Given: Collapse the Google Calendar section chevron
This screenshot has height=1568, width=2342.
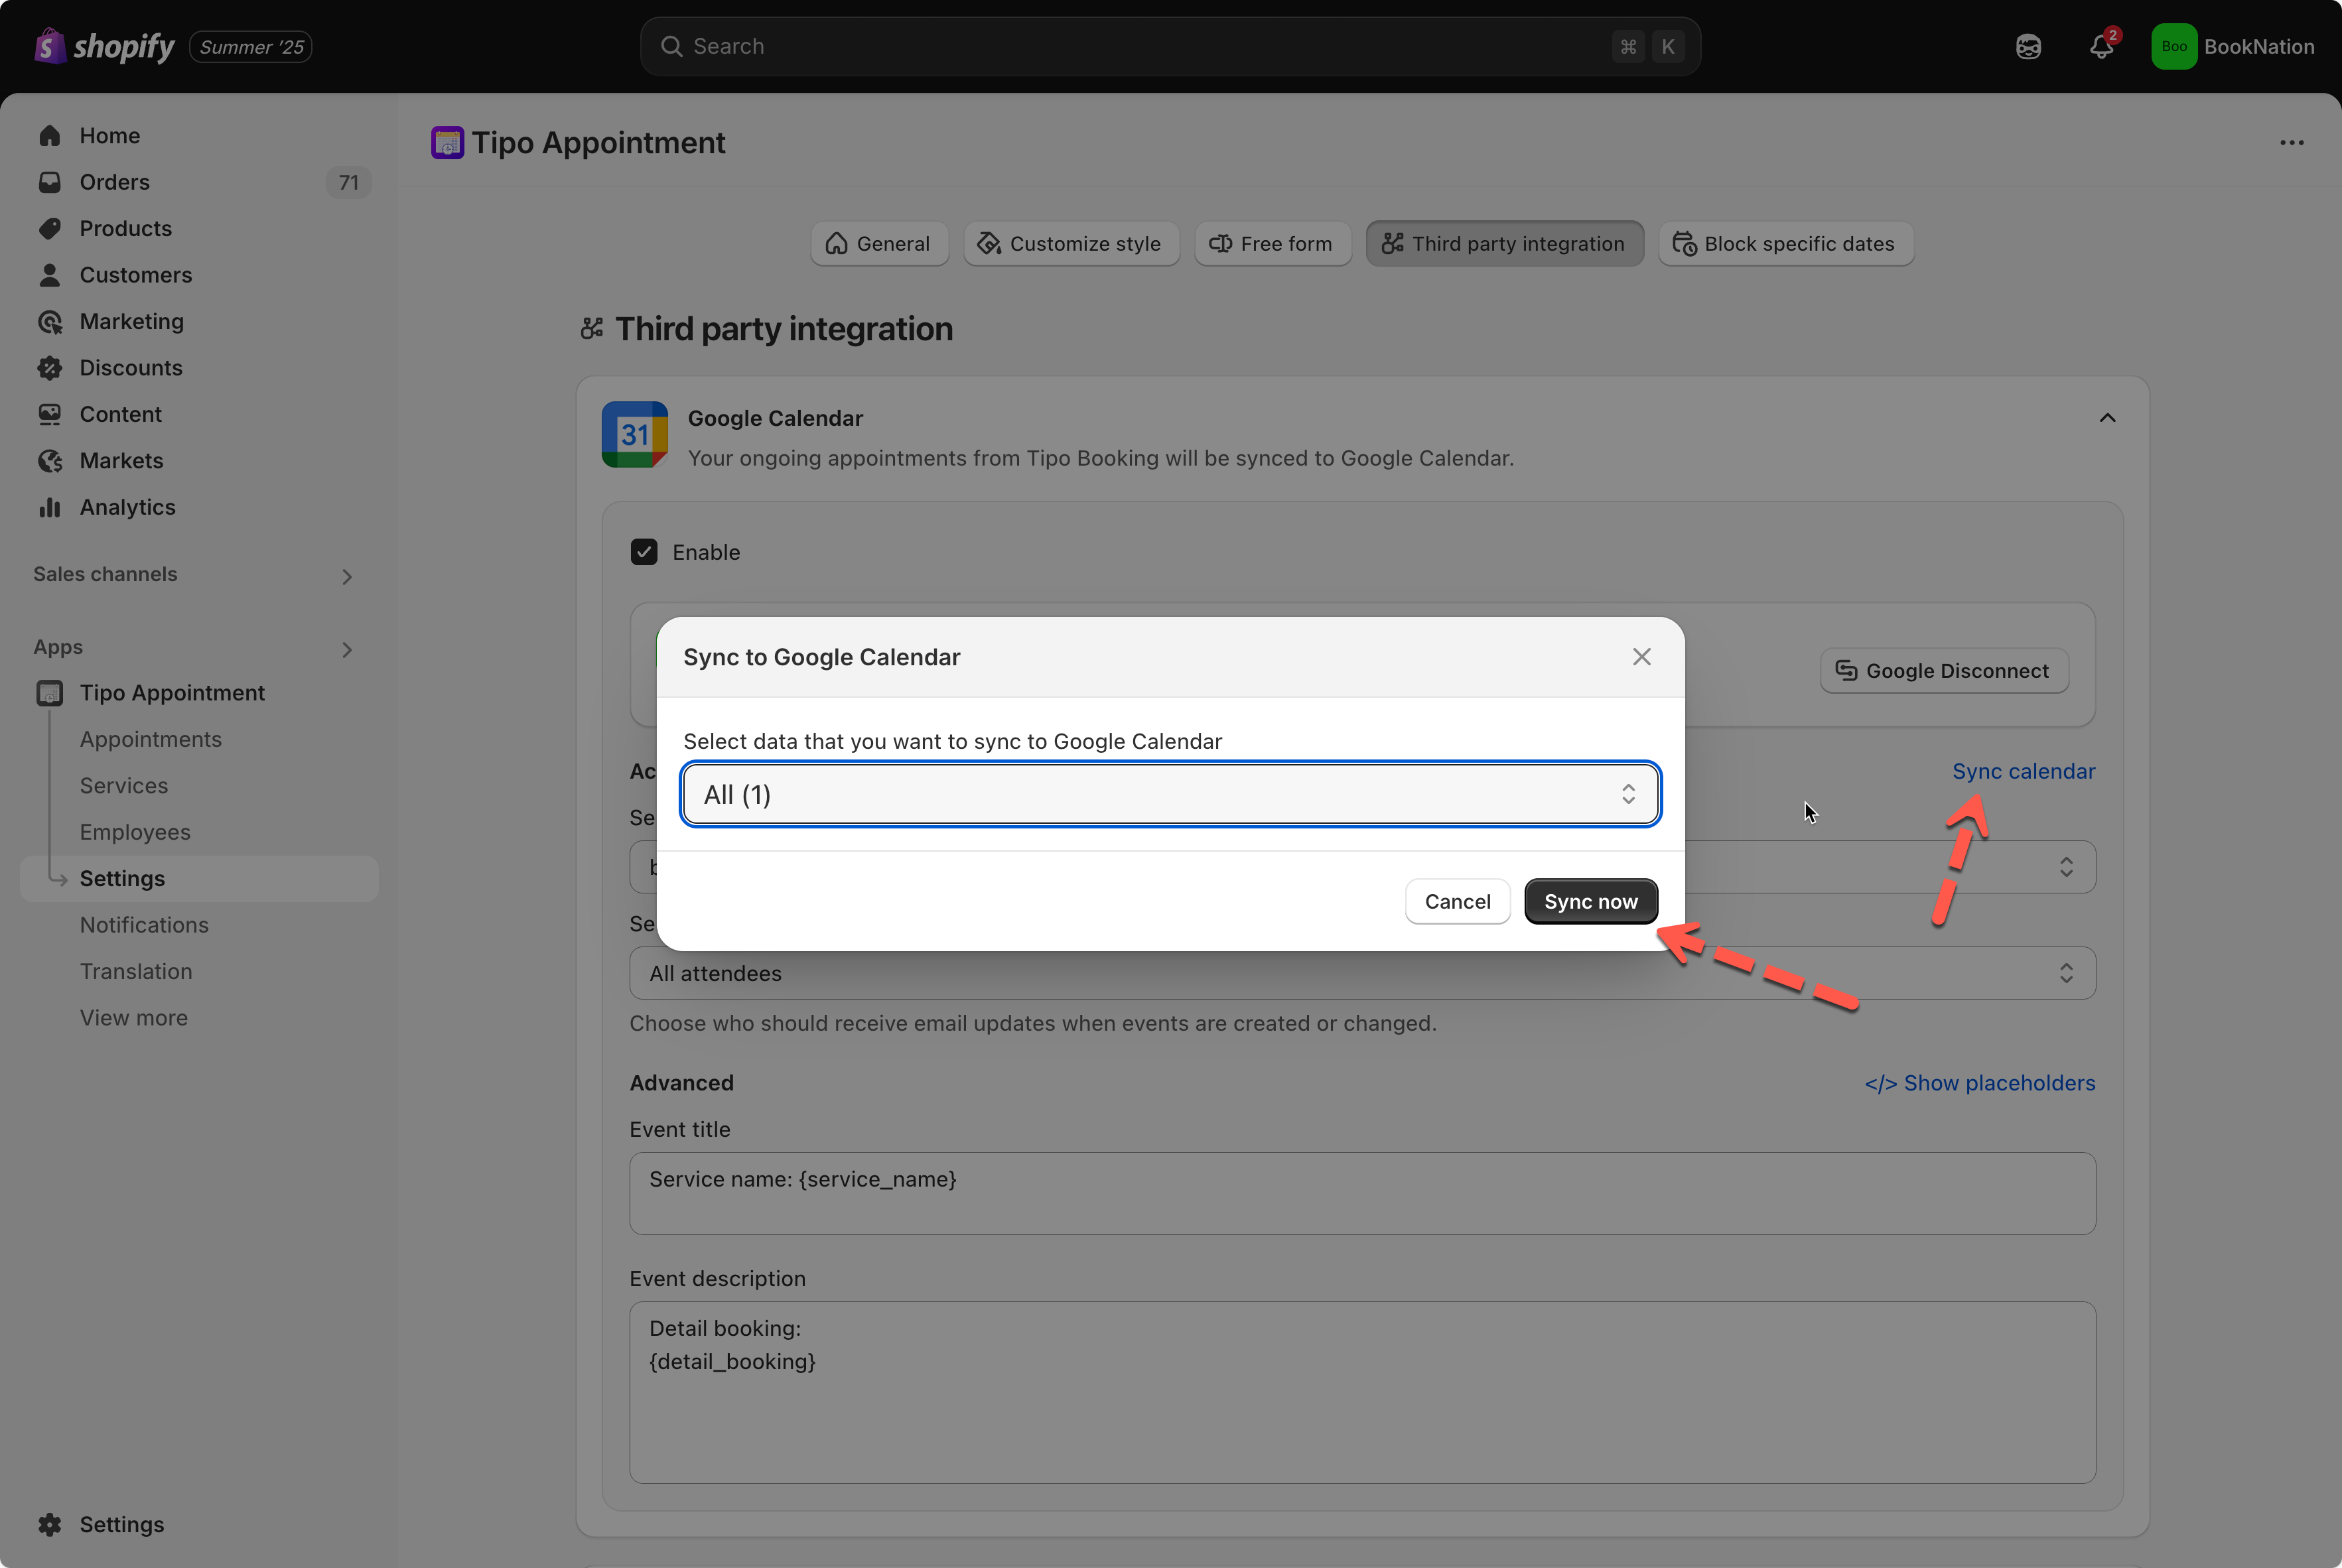Looking at the screenshot, I should pos(2107,418).
